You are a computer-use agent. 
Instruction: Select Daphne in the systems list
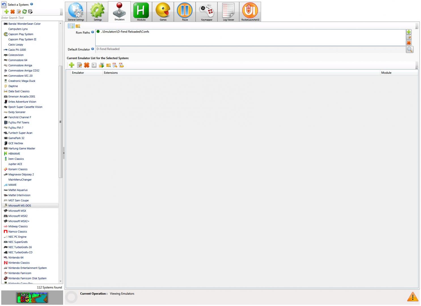13,86
